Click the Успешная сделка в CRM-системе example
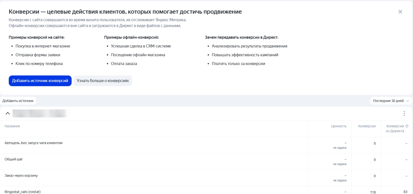The image size is (413, 194). tap(141, 46)
